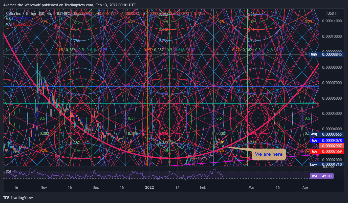Click the Feb date axis label
Screen dimensions: 348x203
pyautogui.click(x=203, y=188)
